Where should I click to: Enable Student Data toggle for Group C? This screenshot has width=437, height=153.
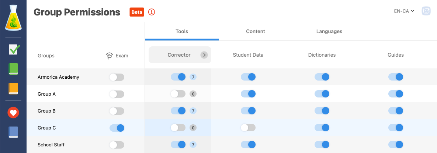click(x=248, y=128)
